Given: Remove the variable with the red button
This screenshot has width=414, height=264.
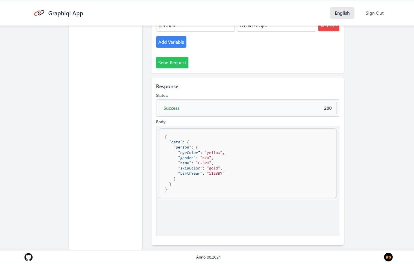Looking at the screenshot, I should 328,28.
